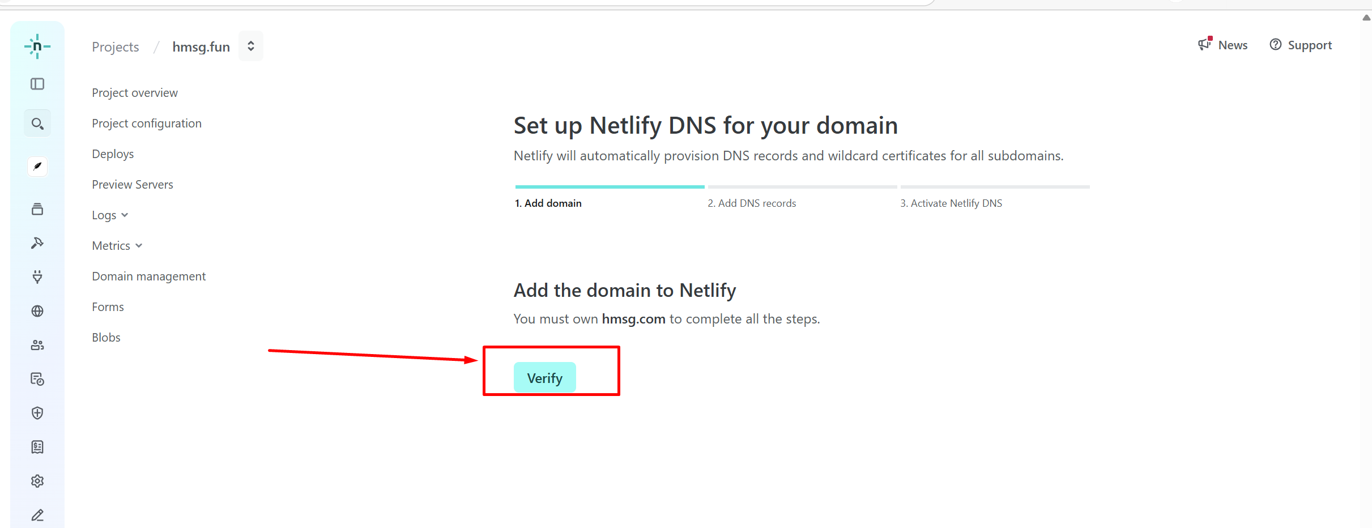
Task: Open the Deploys section
Action: pos(113,154)
